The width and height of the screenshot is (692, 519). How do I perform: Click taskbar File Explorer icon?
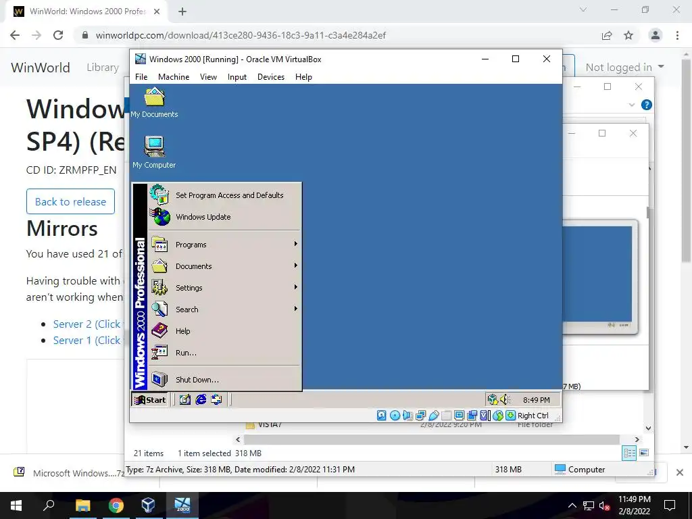pos(82,505)
